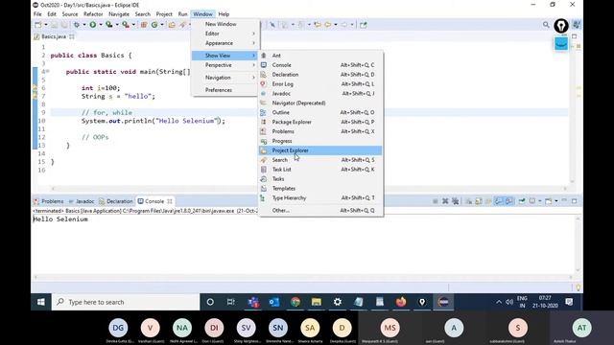Open Console view entry
The height and width of the screenshot is (345, 614).
(x=320, y=65)
